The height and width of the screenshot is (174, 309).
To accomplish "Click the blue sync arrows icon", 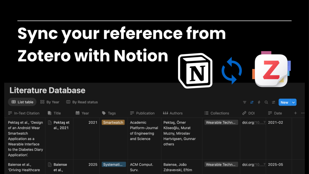I will pyautogui.click(x=232, y=71).
